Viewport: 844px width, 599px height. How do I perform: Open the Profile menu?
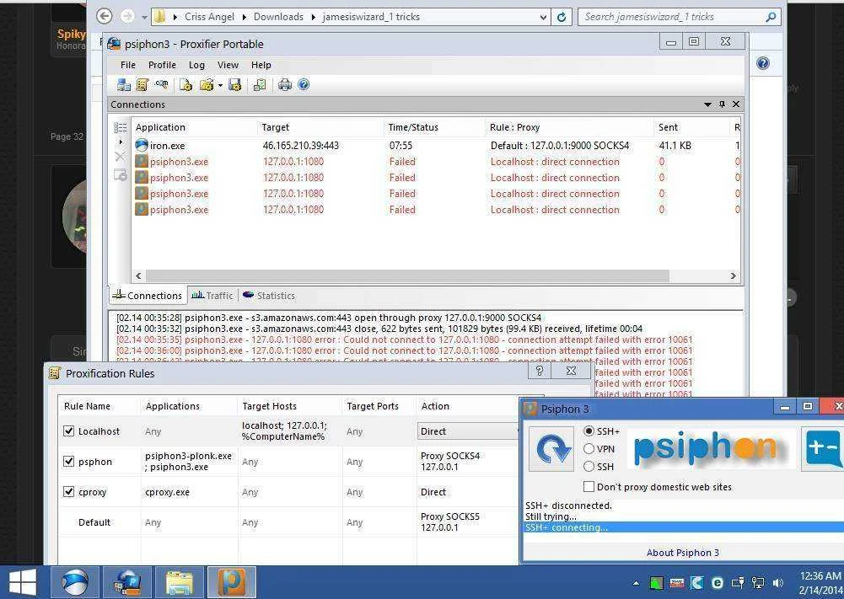pyautogui.click(x=162, y=65)
